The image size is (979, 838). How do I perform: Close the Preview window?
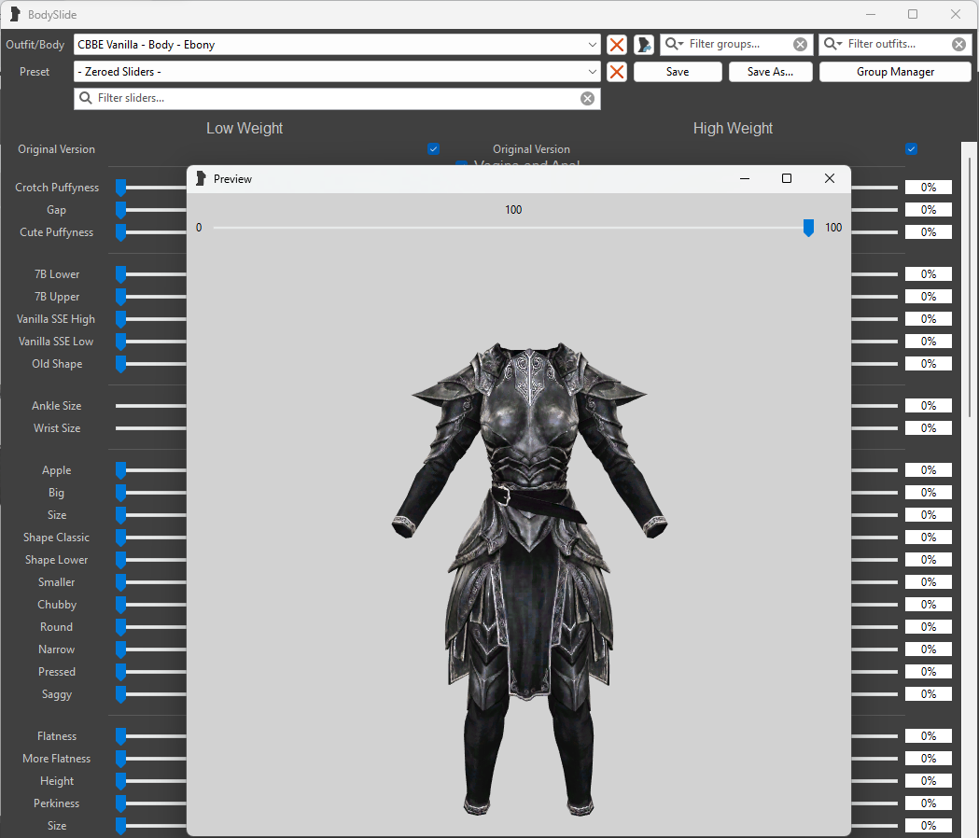(x=829, y=178)
